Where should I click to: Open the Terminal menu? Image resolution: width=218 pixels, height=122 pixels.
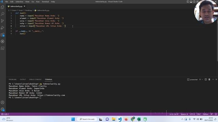45,2
